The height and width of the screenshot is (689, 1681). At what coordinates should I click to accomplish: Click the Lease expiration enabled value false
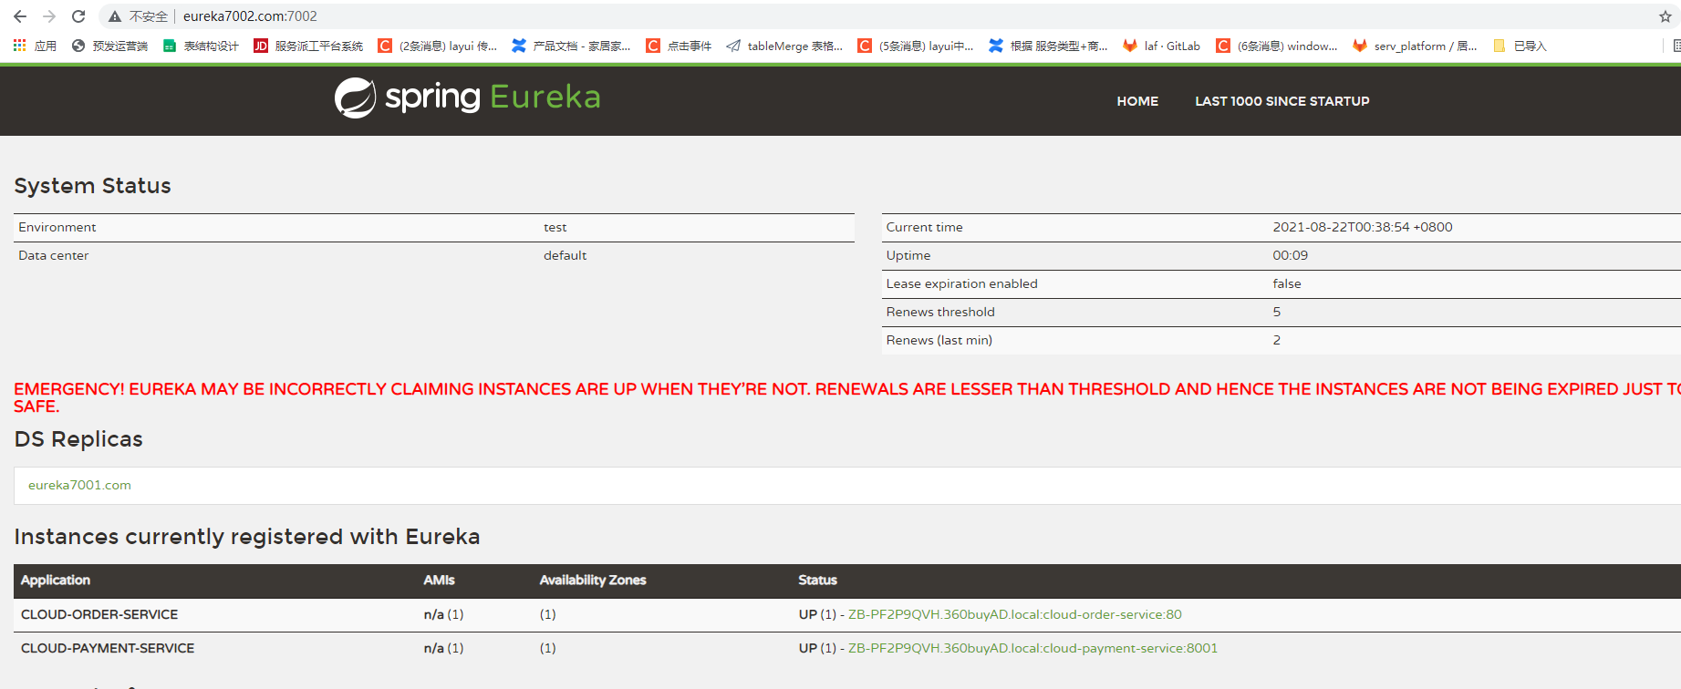coord(1287,283)
